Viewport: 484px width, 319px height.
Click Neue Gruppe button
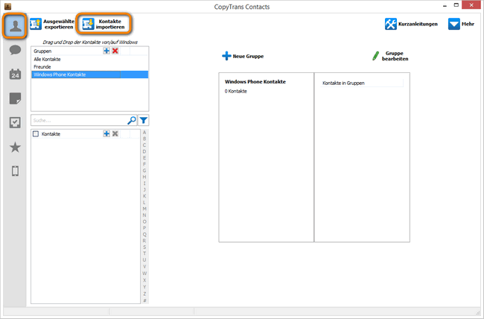click(243, 56)
